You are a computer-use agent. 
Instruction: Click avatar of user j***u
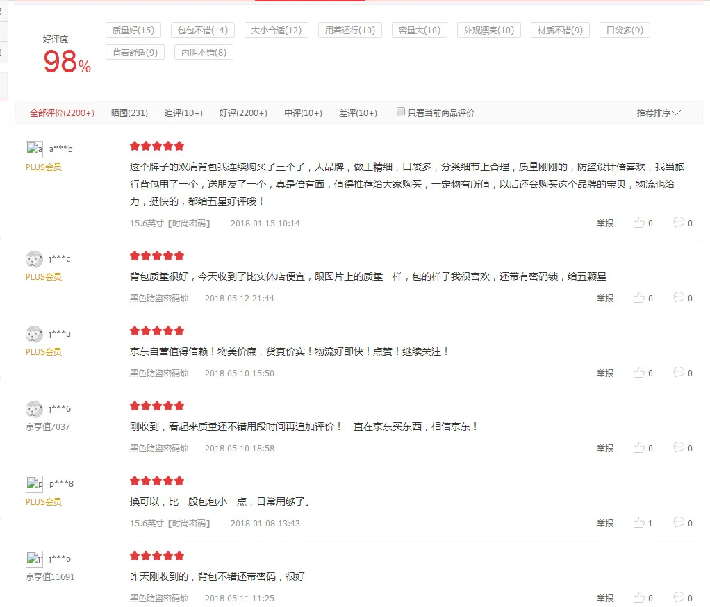pos(34,334)
